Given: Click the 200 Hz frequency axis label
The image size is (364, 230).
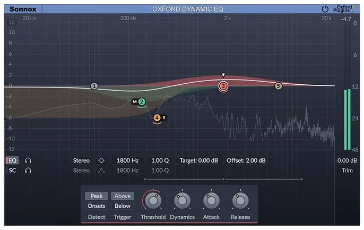Looking at the screenshot, I should point(128,18).
